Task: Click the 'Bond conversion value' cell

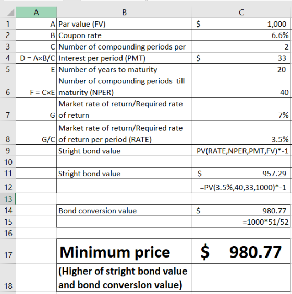Action: (124, 211)
